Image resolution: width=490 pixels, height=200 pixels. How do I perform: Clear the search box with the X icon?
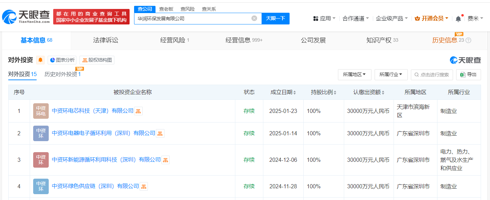[254, 19]
